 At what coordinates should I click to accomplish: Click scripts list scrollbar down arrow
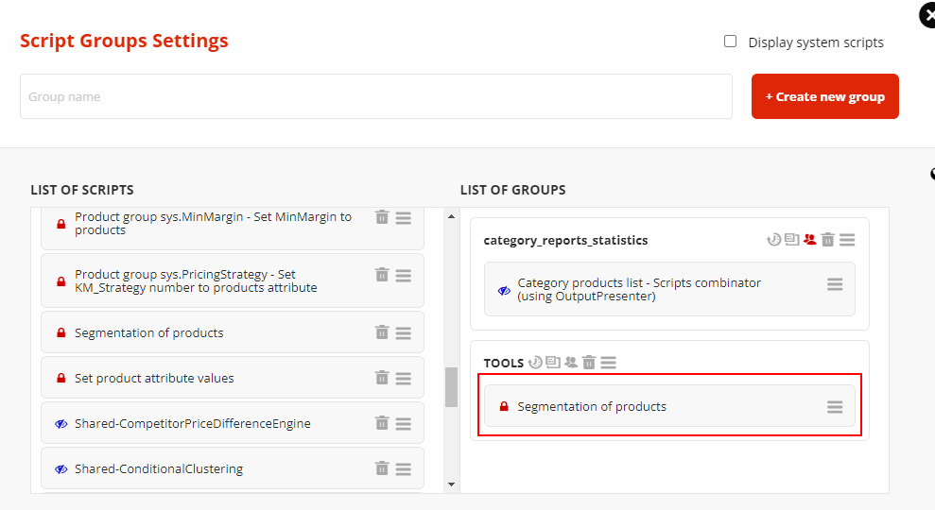click(x=451, y=484)
